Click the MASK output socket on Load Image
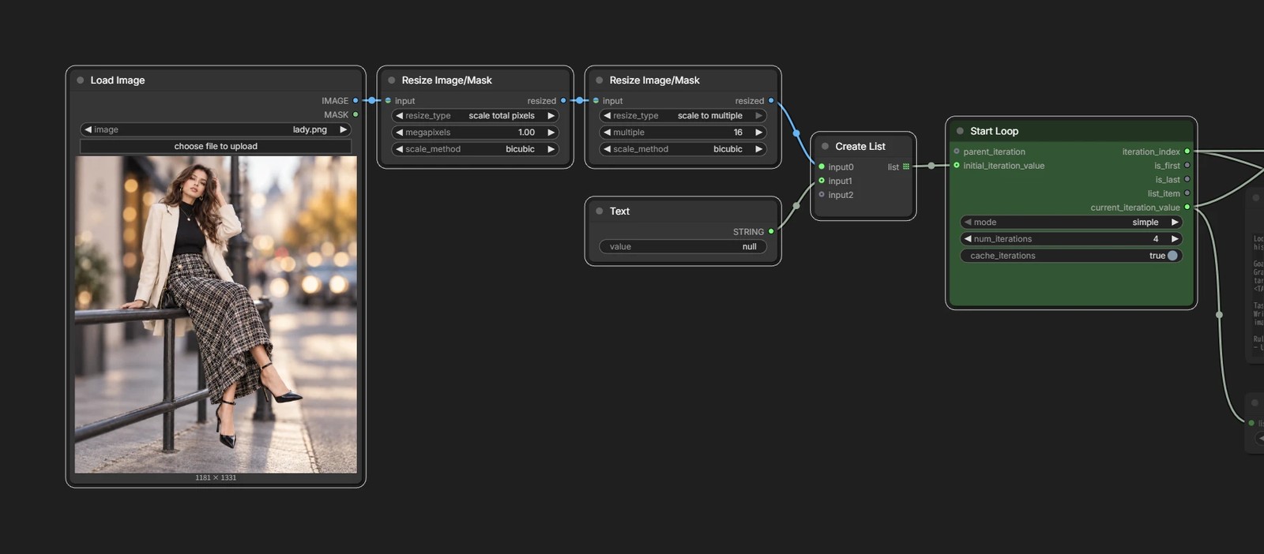1264x554 pixels. tap(355, 115)
